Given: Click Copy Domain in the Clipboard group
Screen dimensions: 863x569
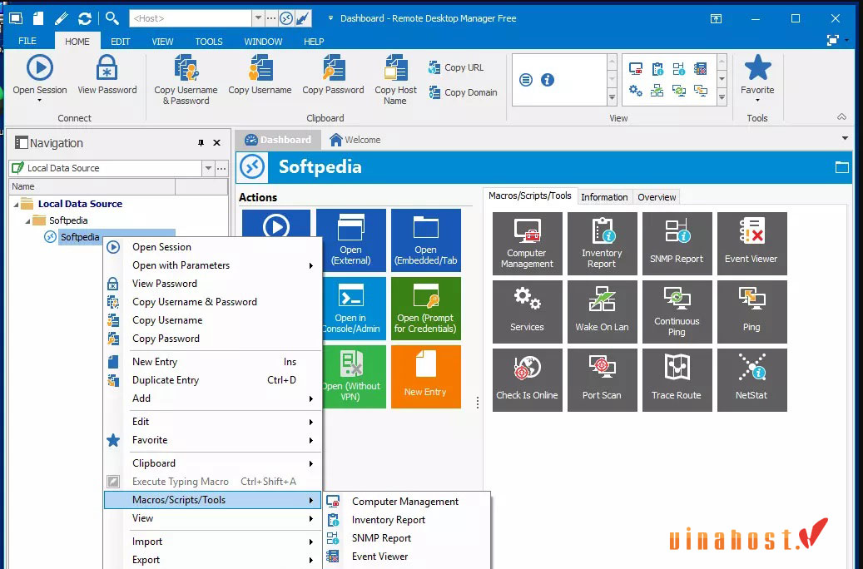Looking at the screenshot, I should [x=463, y=92].
